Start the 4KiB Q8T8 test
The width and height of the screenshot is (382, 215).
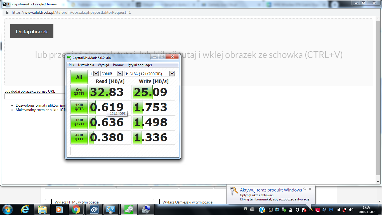[79, 107]
